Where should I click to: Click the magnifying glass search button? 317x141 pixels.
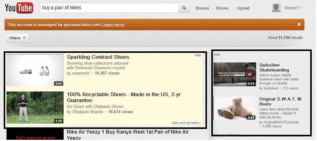tap(184, 8)
